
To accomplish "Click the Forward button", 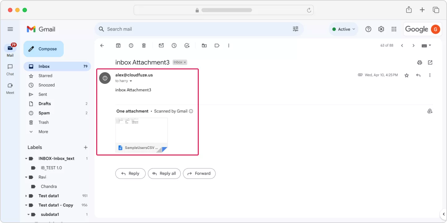I will click(x=199, y=173).
